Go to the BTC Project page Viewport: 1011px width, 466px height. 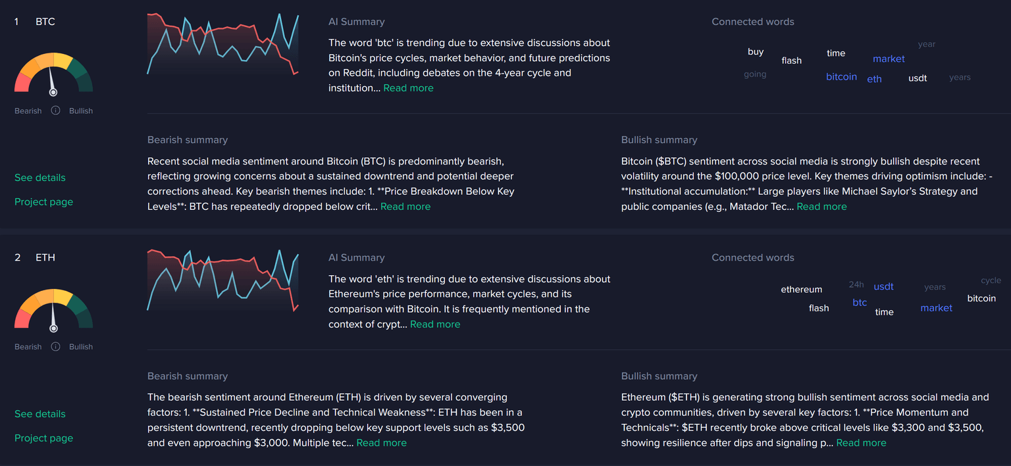pos(43,202)
